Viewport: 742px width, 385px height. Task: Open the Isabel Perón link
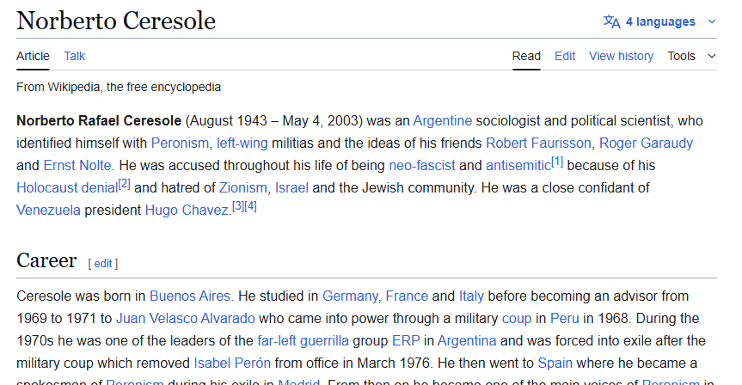click(231, 363)
